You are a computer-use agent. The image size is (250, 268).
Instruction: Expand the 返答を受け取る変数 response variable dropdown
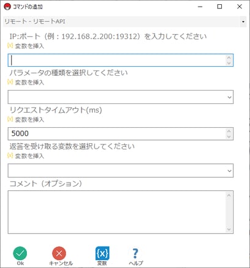[x=121, y=170]
